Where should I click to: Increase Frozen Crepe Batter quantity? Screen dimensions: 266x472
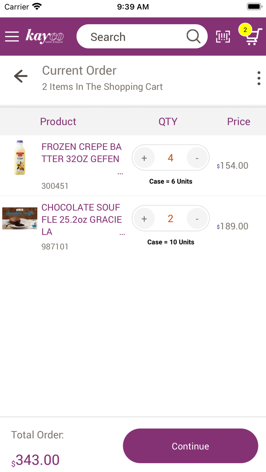[x=144, y=158]
